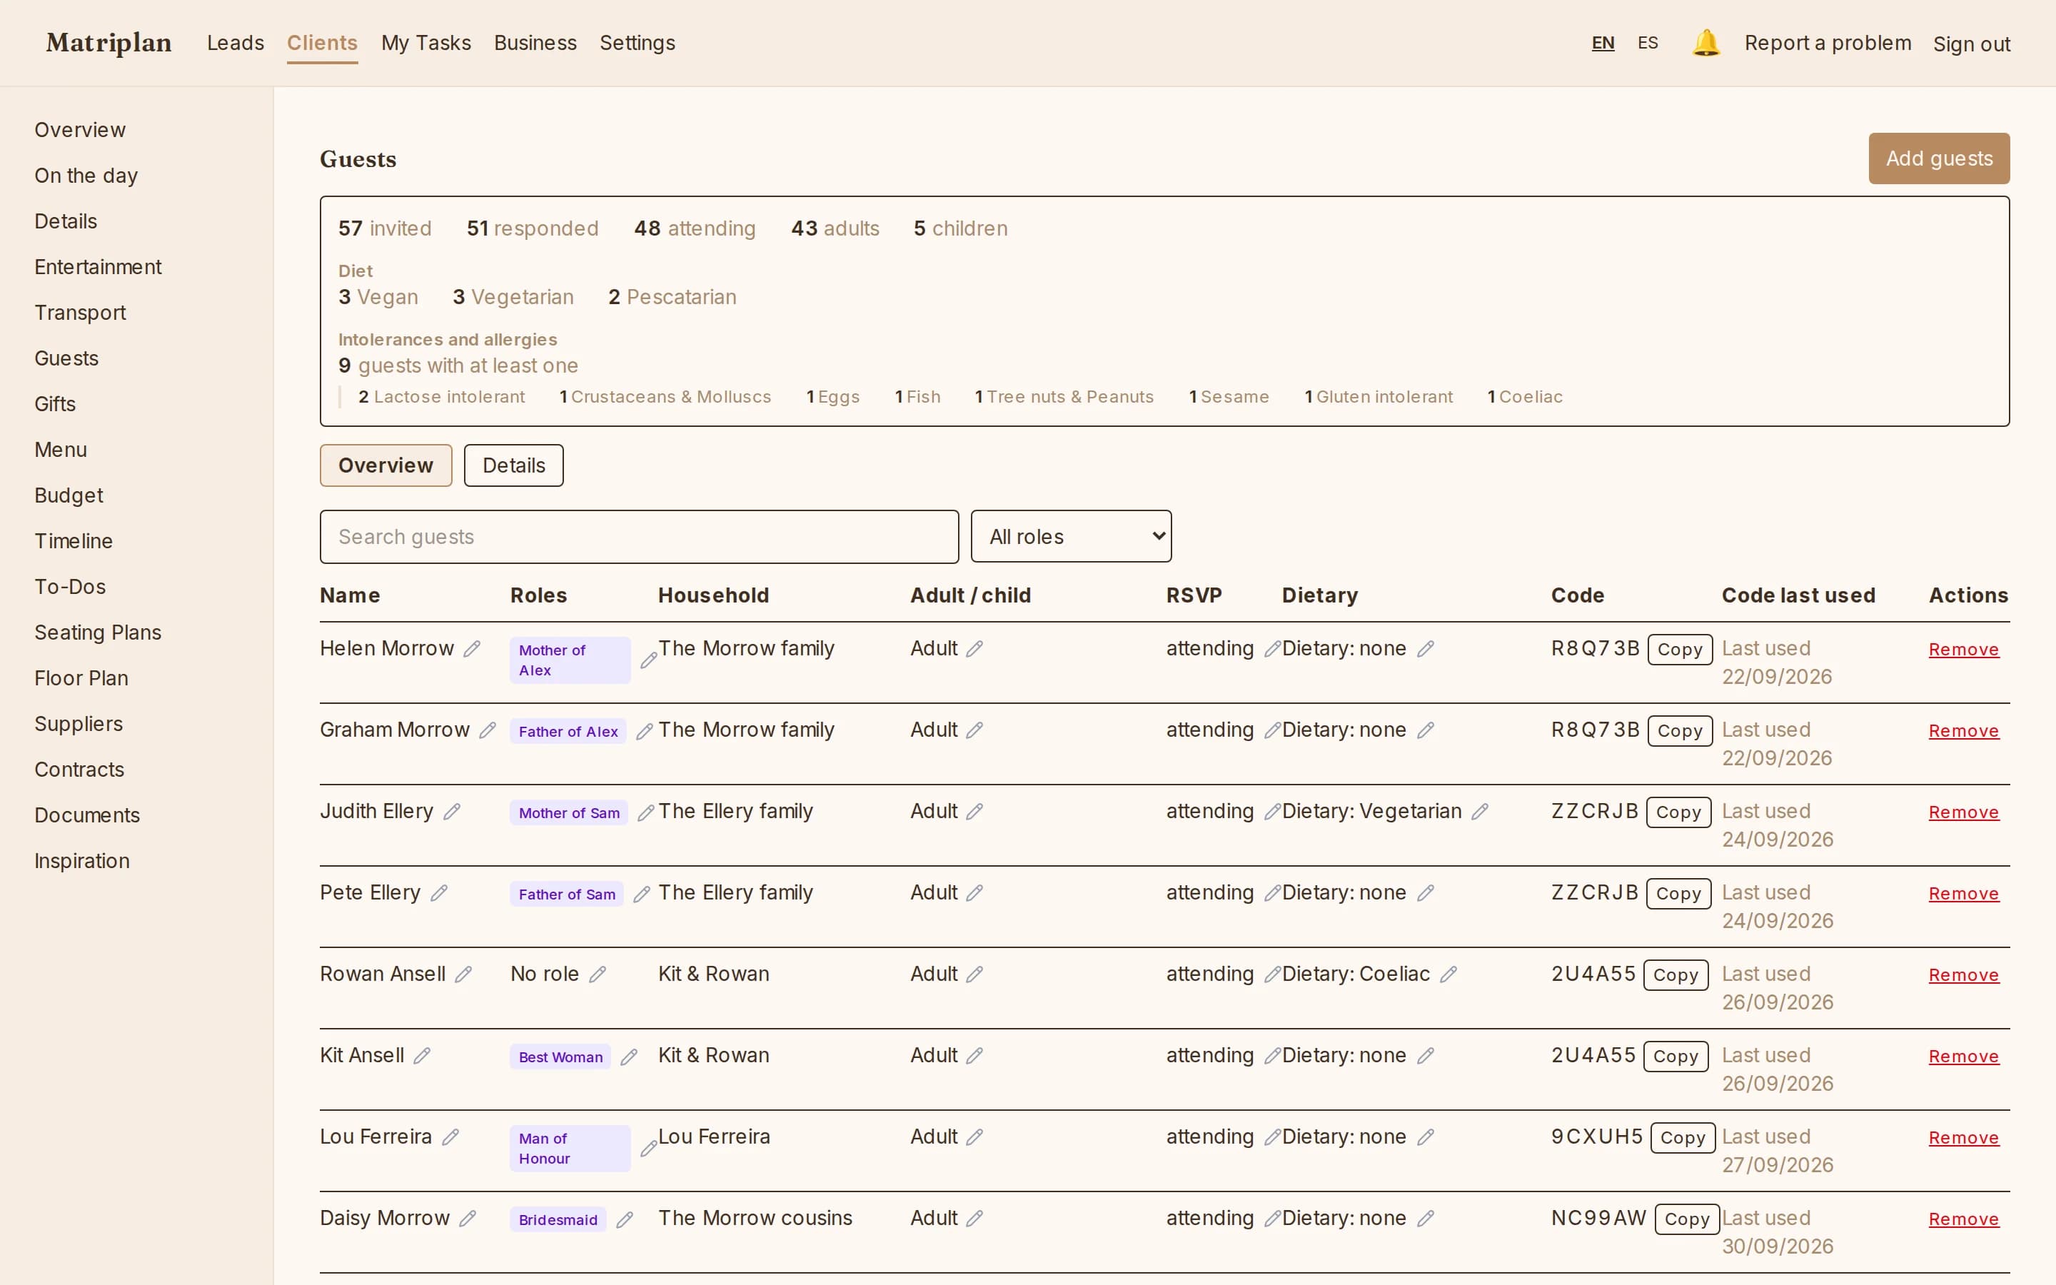Edit Judith Ellery's Vegetarian dietary pencil

pos(1480,812)
